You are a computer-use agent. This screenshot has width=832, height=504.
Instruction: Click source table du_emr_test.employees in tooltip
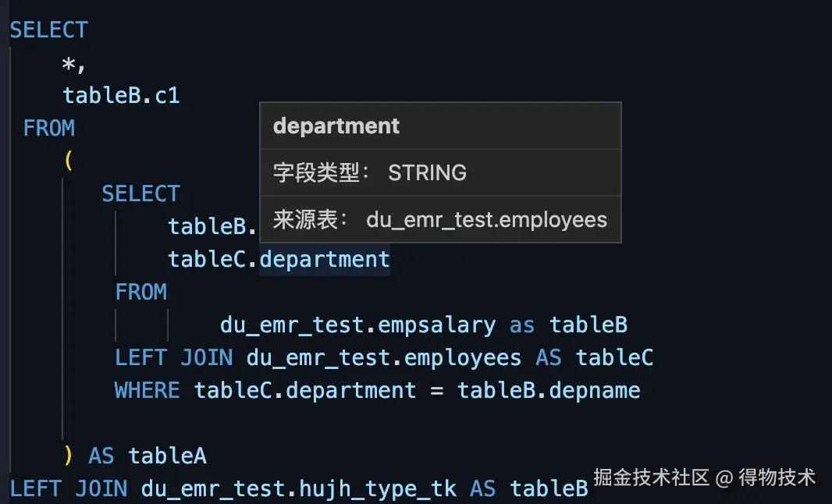point(486,220)
